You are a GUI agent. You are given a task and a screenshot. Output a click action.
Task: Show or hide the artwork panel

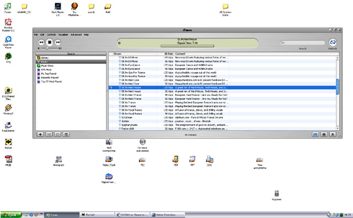66,134
